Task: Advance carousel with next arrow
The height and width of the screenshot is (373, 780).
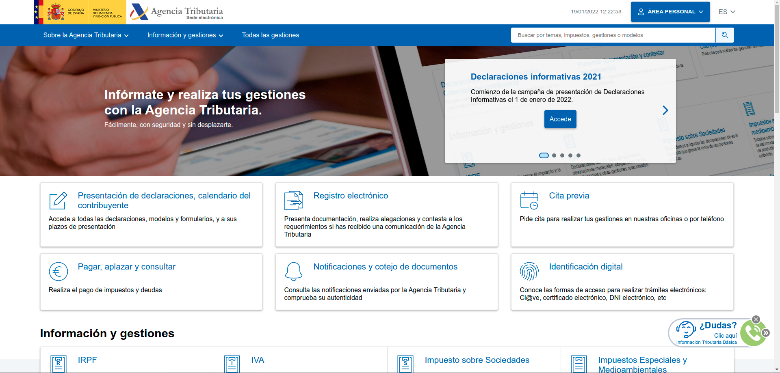Action: pos(665,110)
